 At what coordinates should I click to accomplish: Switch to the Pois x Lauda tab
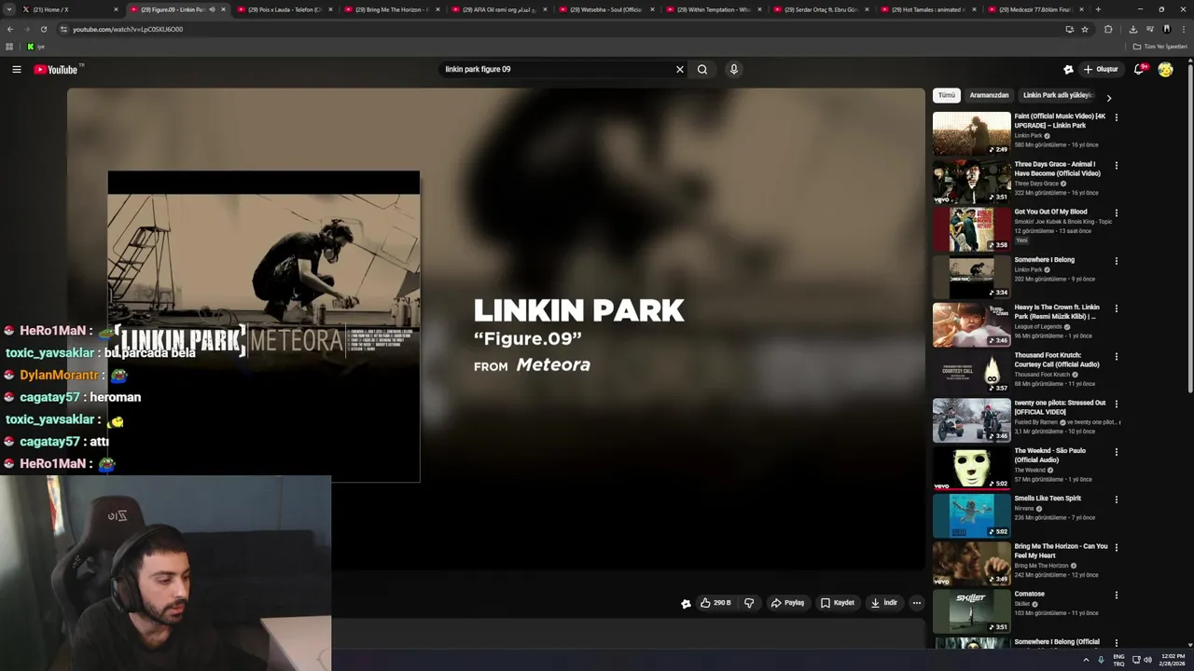click(x=283, y=9)
